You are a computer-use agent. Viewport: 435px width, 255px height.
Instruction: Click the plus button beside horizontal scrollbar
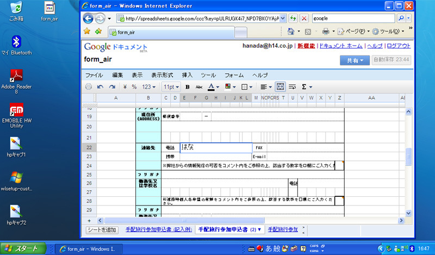[89, 221]
